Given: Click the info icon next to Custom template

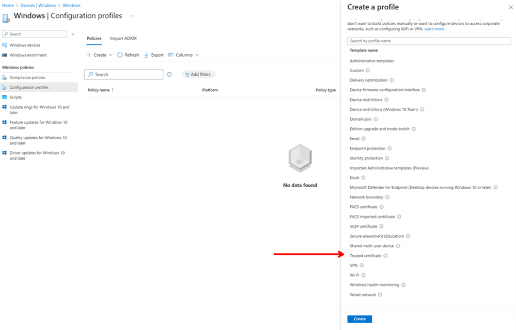Looking at the screenshot, I should pyautogui.click(x=368, y=70).
